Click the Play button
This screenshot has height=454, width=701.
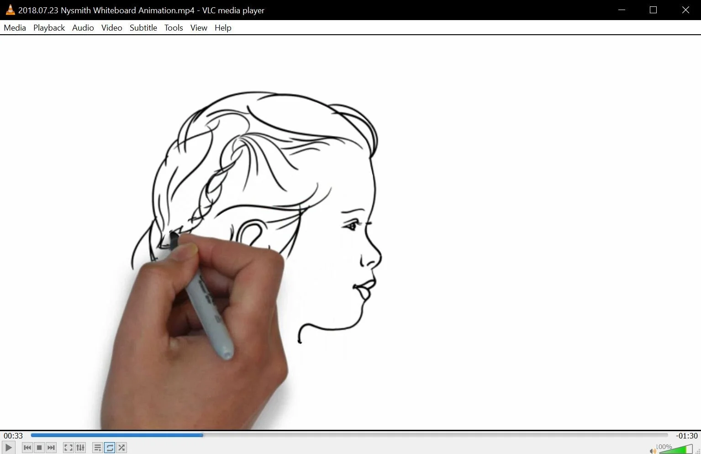(8, 448)
